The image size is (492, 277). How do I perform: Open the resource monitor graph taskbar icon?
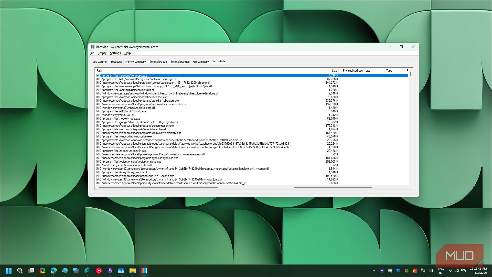(x=121, y=271)
